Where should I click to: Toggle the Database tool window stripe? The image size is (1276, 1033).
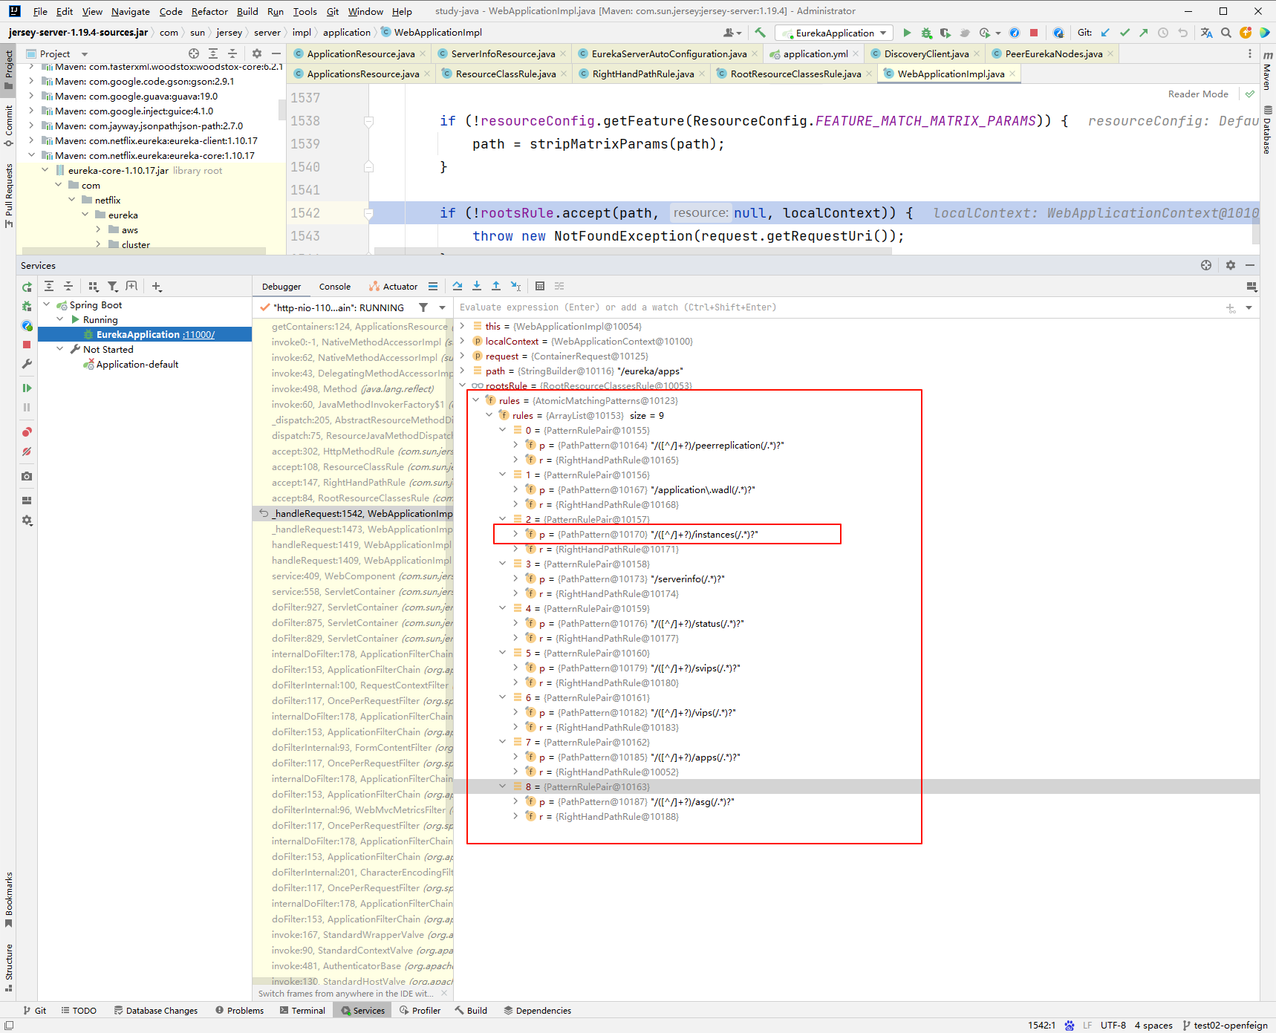(x=1267, y=129)
